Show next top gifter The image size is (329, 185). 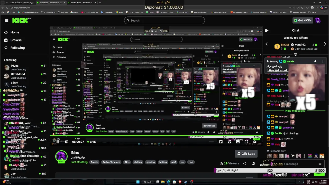(325, 44)
